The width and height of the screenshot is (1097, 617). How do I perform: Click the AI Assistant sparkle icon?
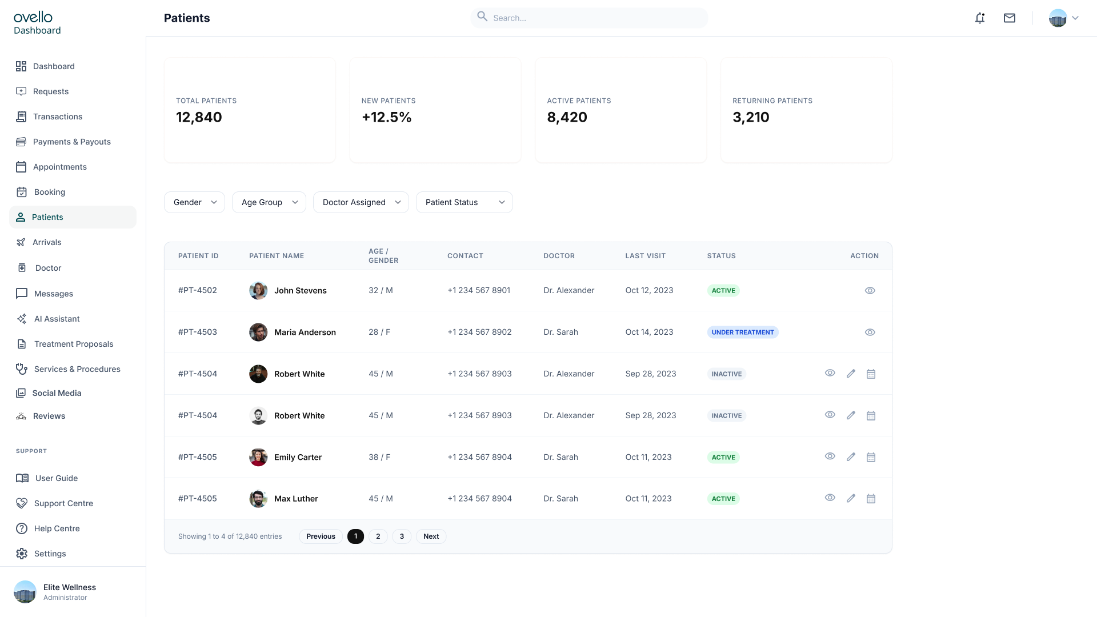(22, 319)
